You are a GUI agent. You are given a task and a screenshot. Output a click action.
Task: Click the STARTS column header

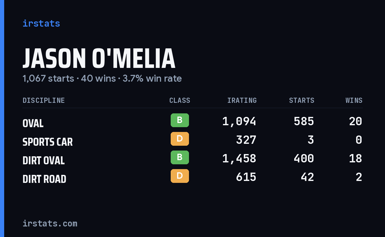[x=302, y=101]
